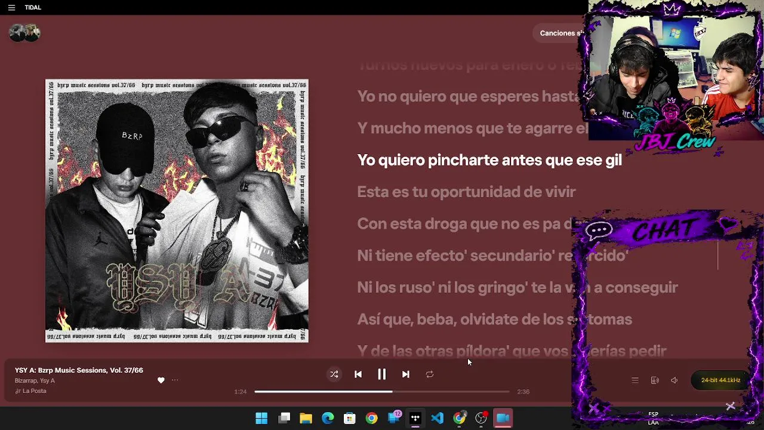This screenshot has height=430, width=764.
Task: Jump to lyric 'Yo no quiero que esperes hasta'
Action: (469, 97)
